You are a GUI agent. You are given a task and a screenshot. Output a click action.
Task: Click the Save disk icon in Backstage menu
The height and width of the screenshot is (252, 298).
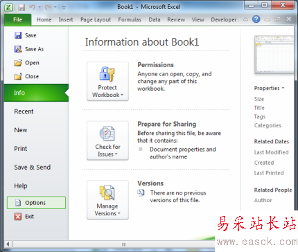pos(18,35)
